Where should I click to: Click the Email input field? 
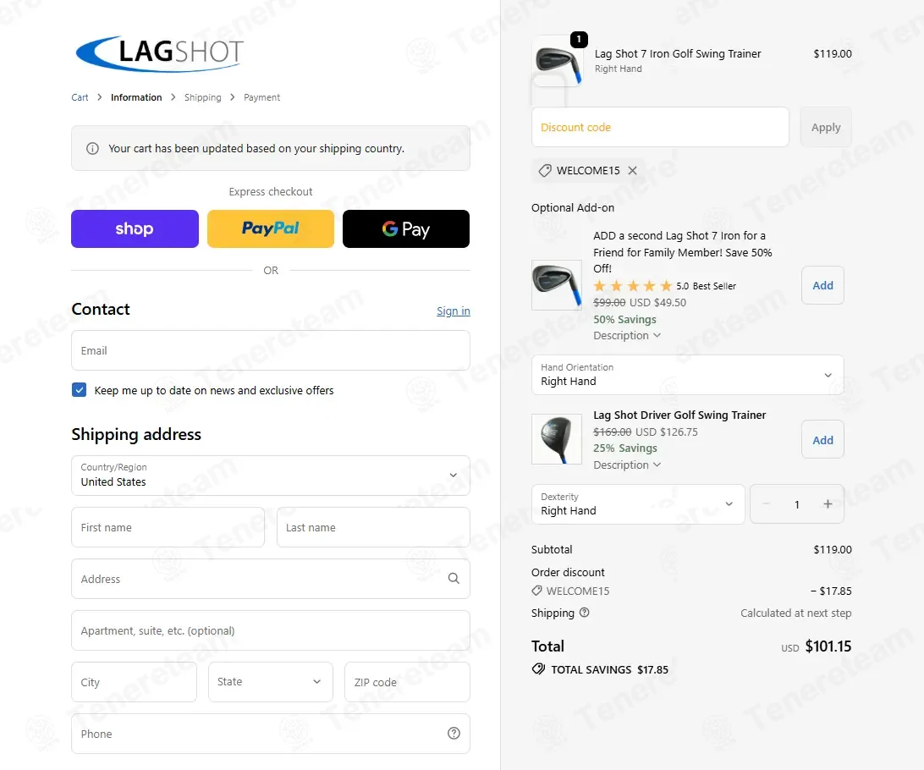click(271, 350)
